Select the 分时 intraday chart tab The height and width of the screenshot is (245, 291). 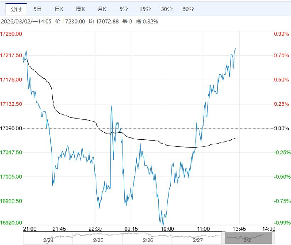(x=13, y=9)
